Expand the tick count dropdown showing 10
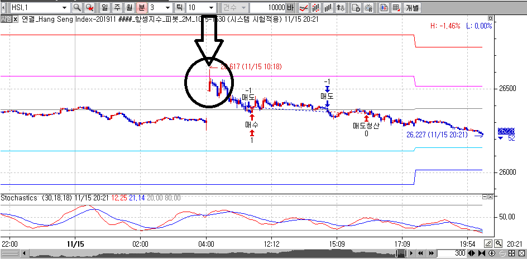This screenshot has width=527, height=259. tap(210, 8)
